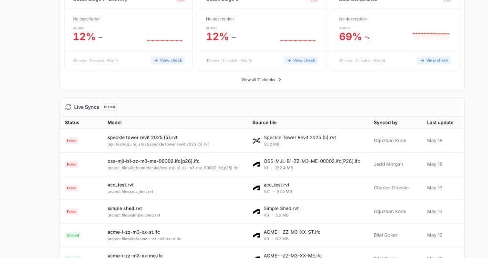Click May 18 date in speckle tower row
Screen dimensions: 488x258
pos(435,141)
